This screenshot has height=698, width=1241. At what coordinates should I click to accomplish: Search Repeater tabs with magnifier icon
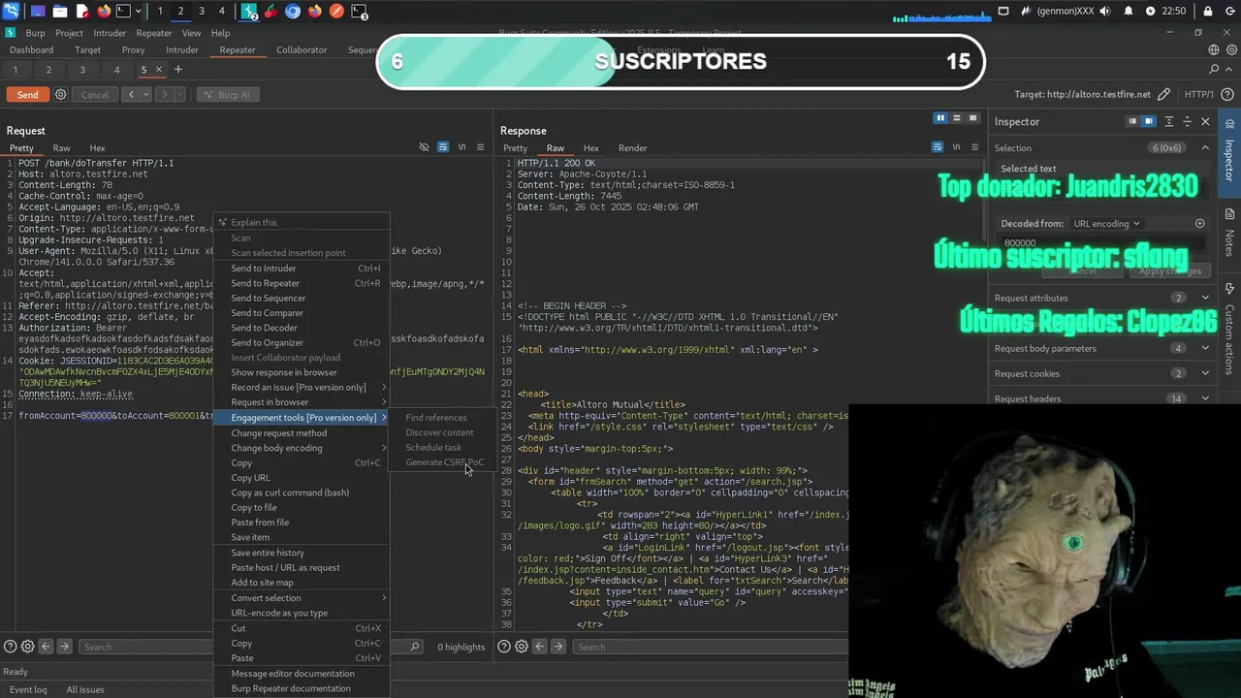[1214, 70]
